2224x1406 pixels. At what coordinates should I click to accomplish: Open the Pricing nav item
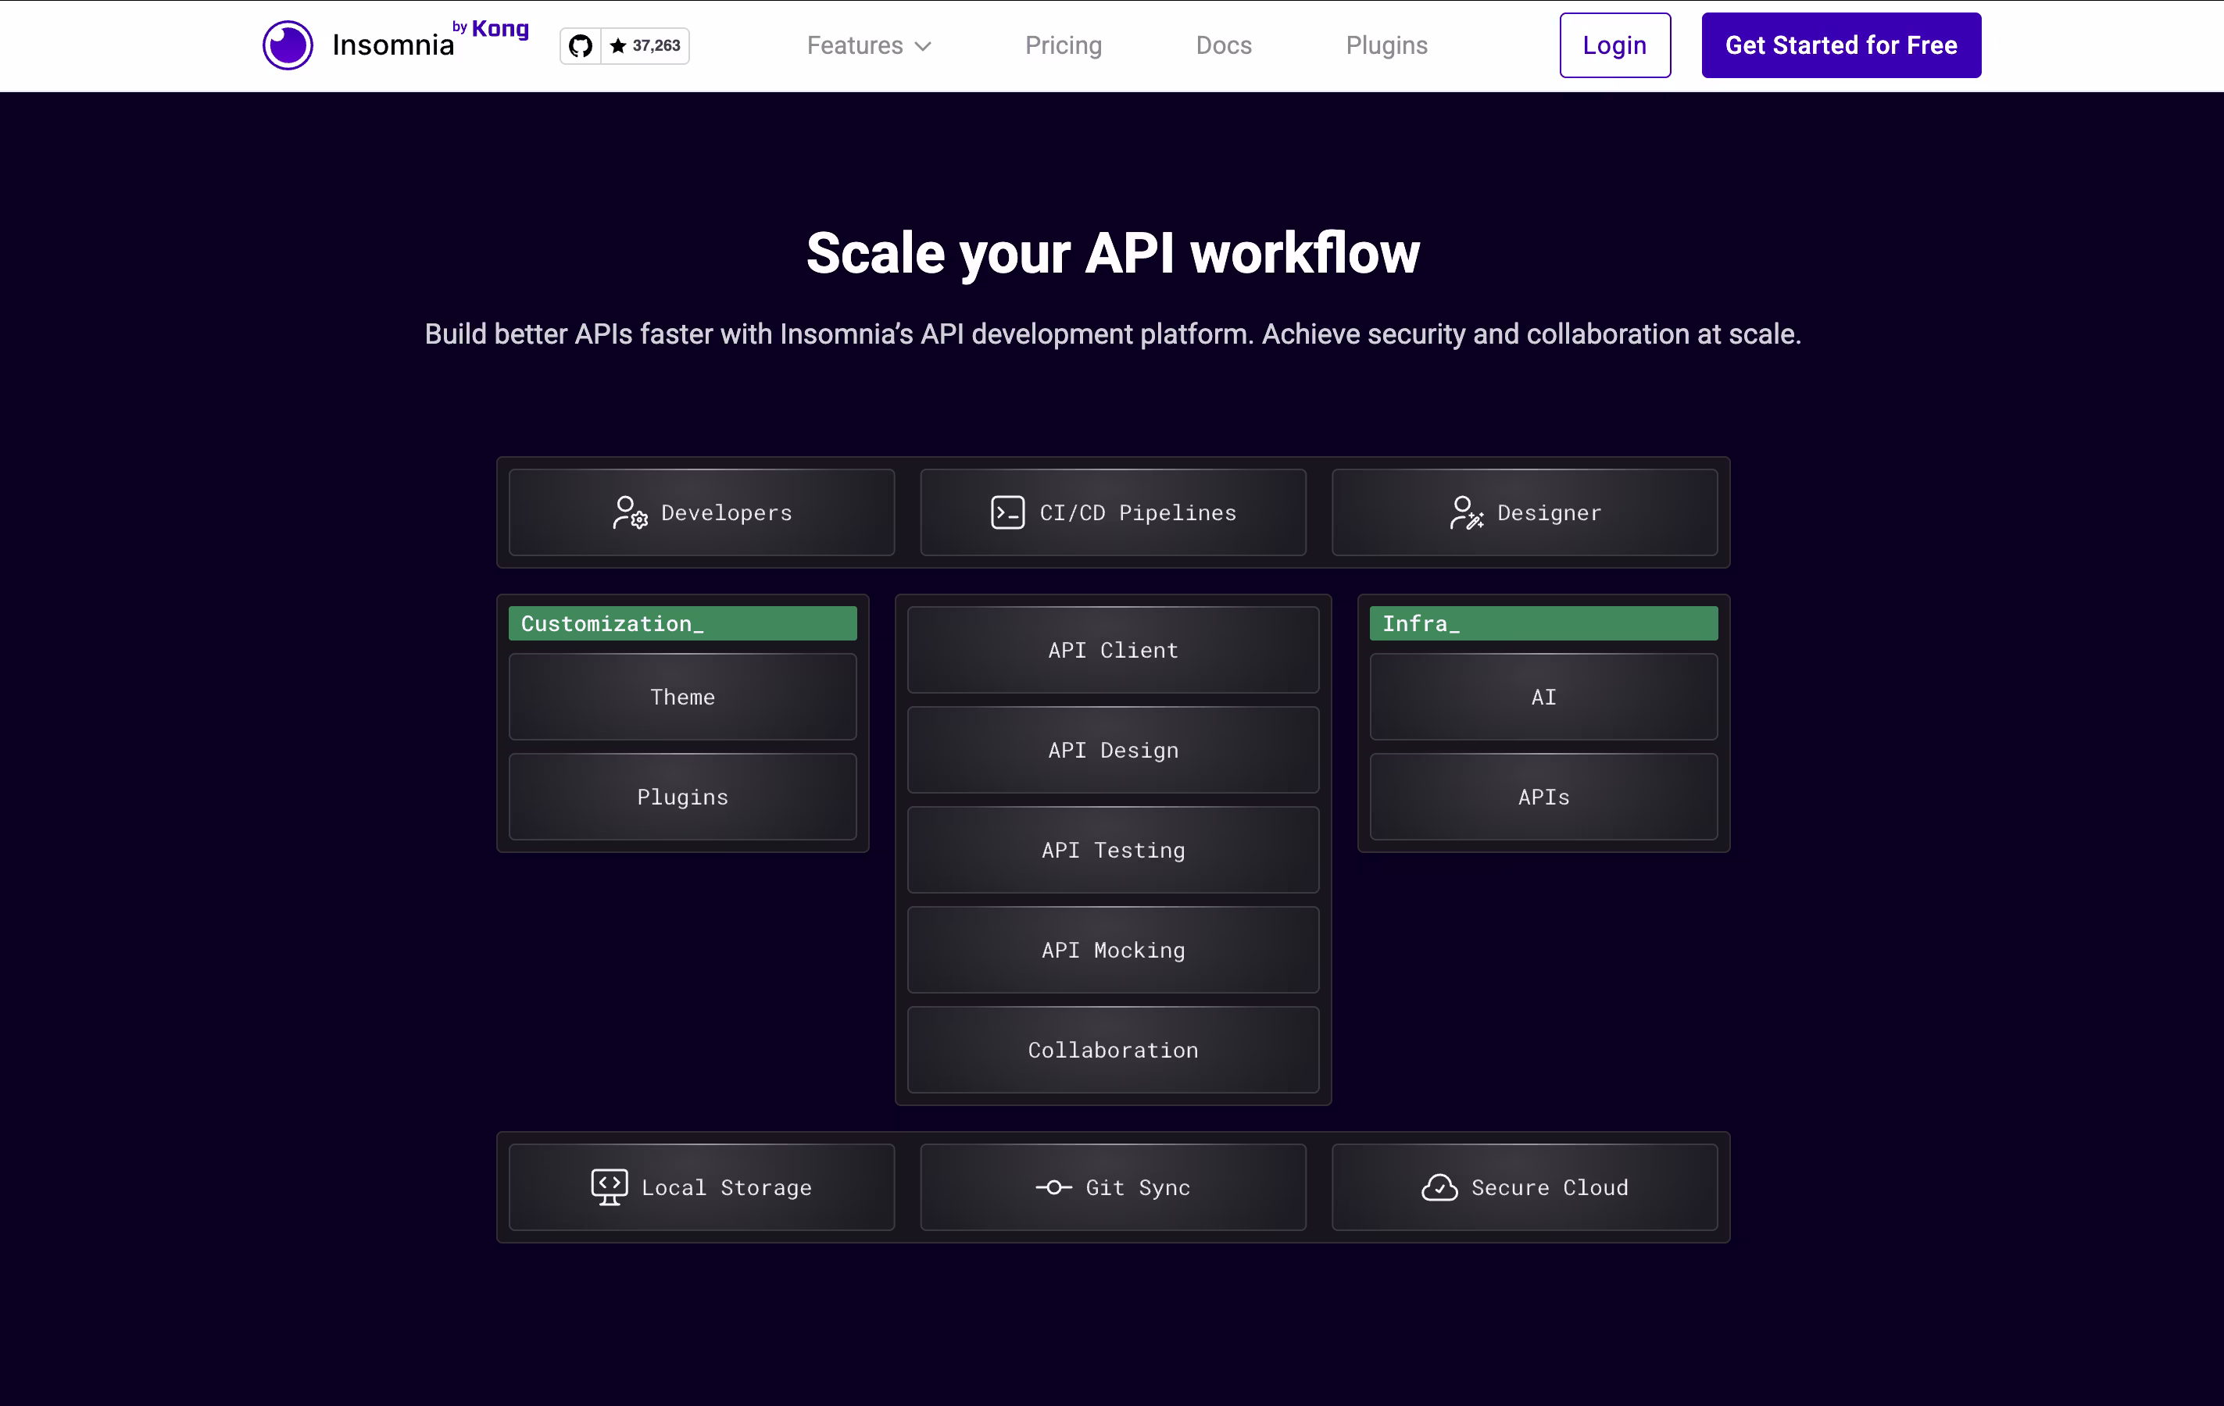pos(1063,45)
